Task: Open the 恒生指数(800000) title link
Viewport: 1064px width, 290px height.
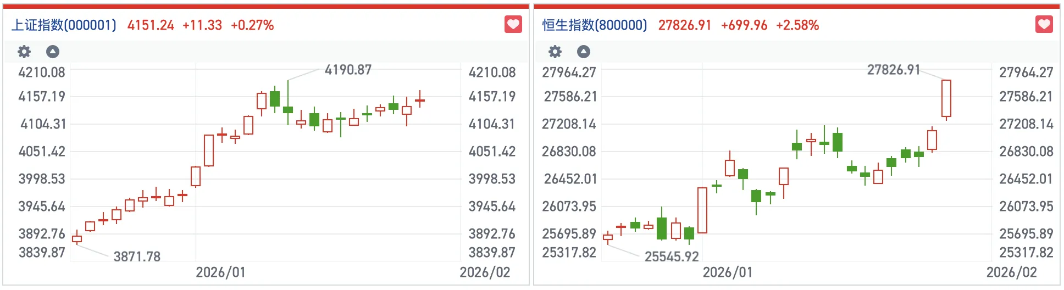Action: click(x=595, y=25)
